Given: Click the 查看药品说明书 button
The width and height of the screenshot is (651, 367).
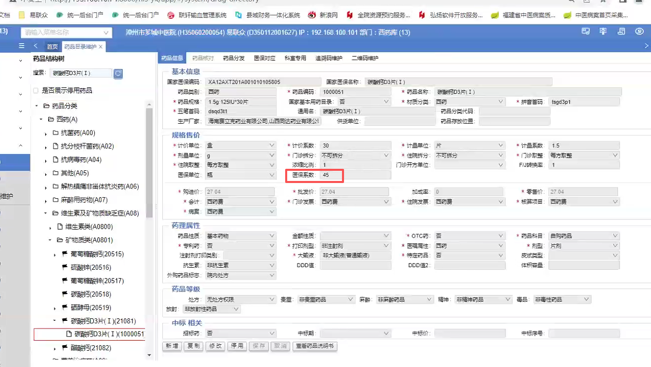Looking at the screenshot, I should tap(315, 346).
